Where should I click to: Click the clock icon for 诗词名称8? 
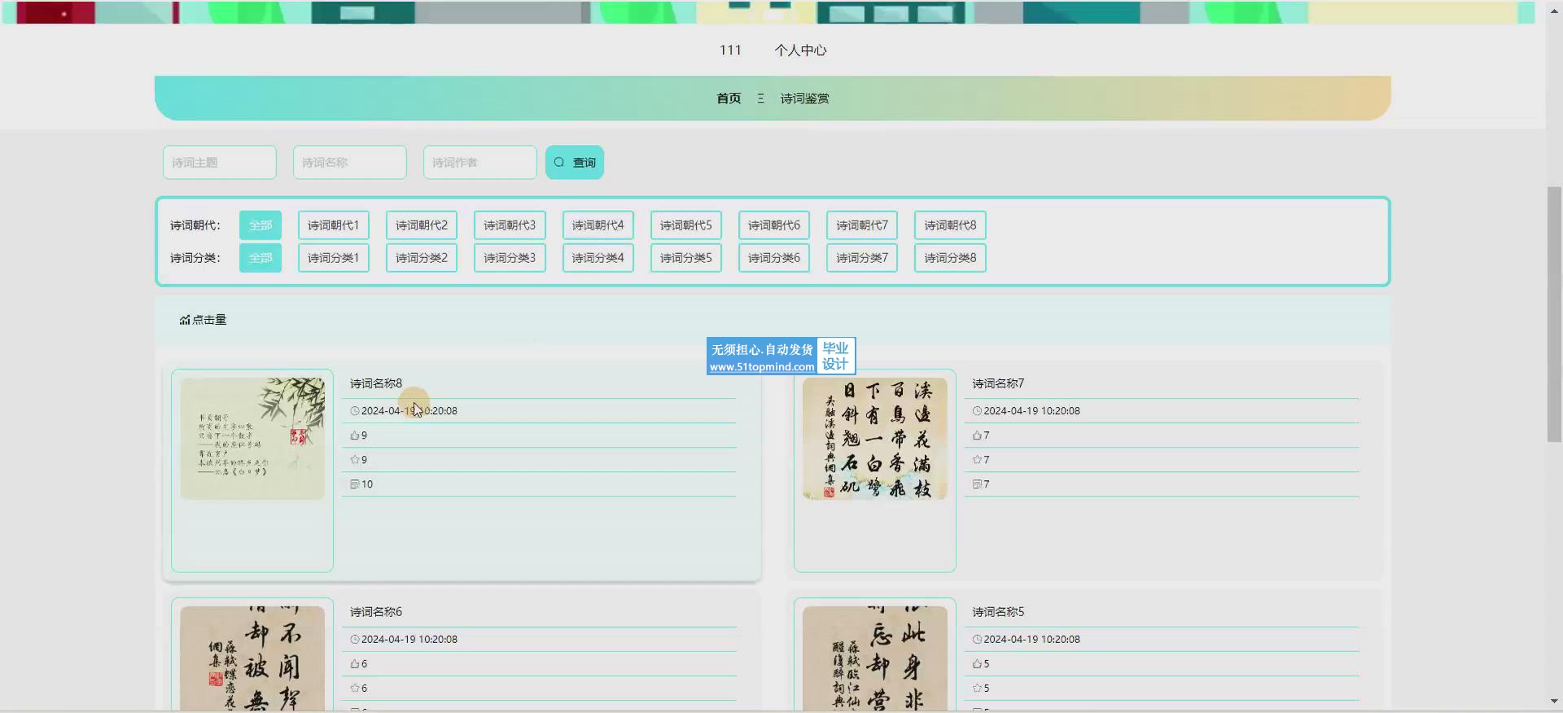pos(355,411)
